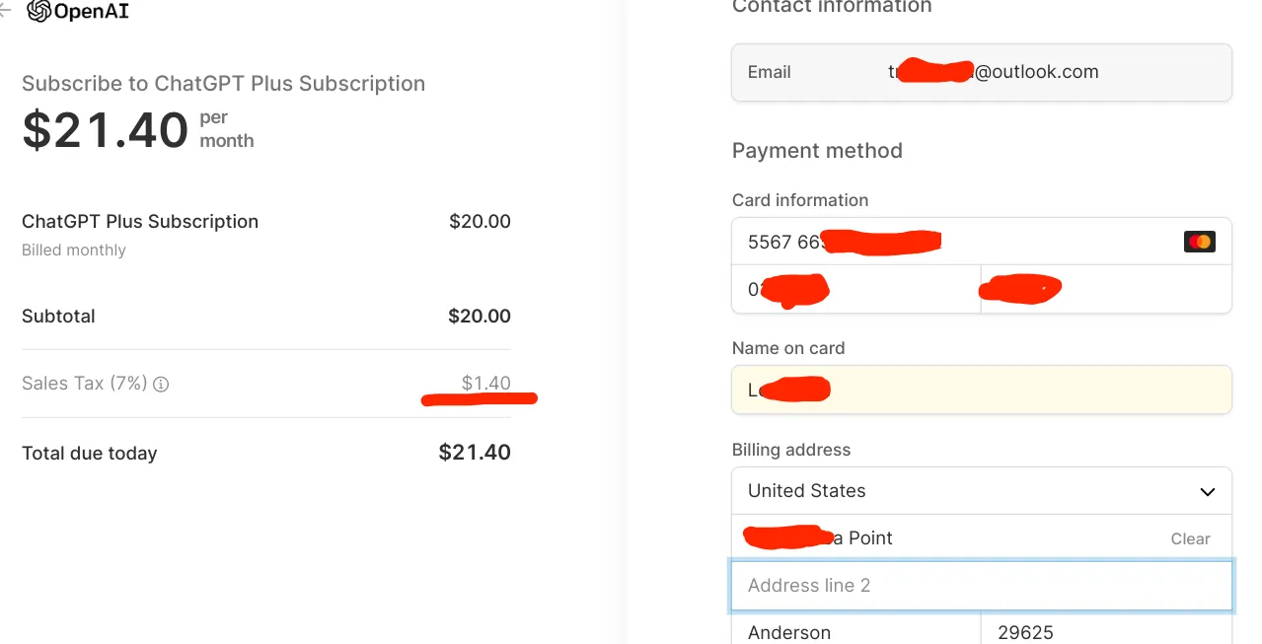Click the card expiry date field
Viewport: 1262px width, 644px height.
[856, 289]
